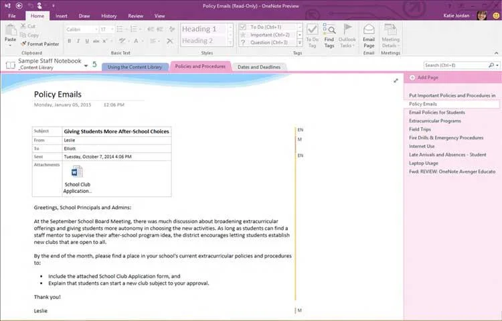Open the Field Trips page

coord(420,129)
